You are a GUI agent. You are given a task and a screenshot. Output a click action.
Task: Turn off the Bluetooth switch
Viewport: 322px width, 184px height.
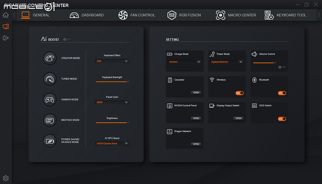[x=282, y=93]
